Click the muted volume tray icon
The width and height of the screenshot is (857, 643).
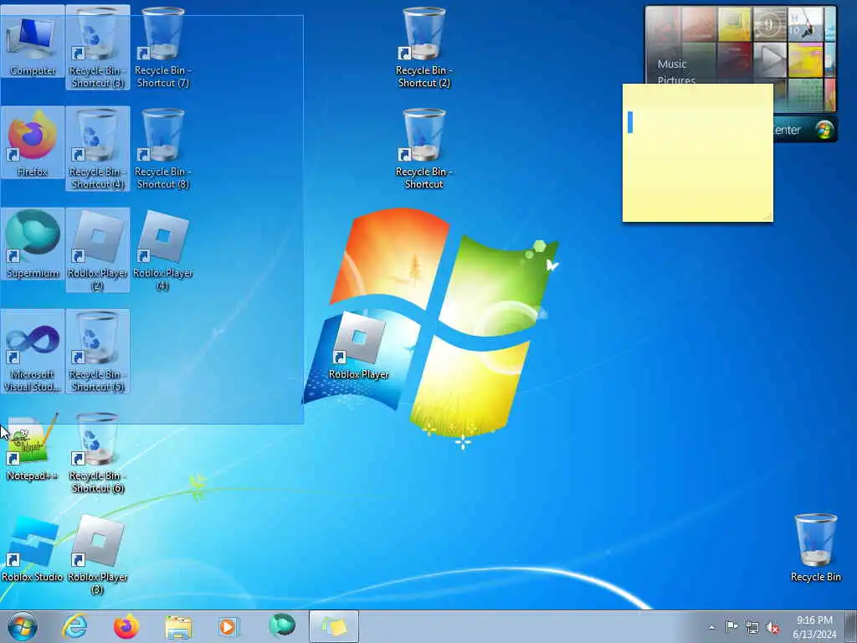click(x=772, y=627)
